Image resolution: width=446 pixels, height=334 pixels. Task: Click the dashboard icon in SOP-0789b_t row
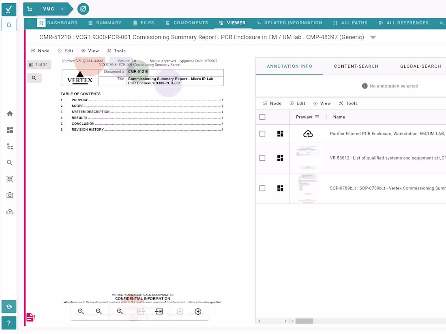pos(280,188)
